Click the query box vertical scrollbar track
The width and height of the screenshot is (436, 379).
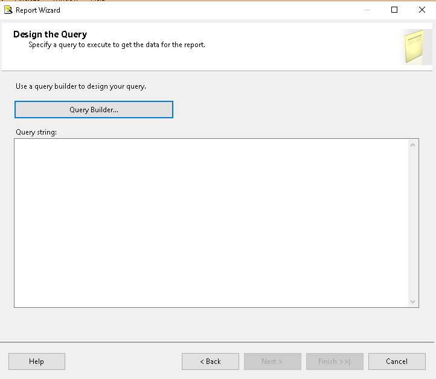(413, 223)
